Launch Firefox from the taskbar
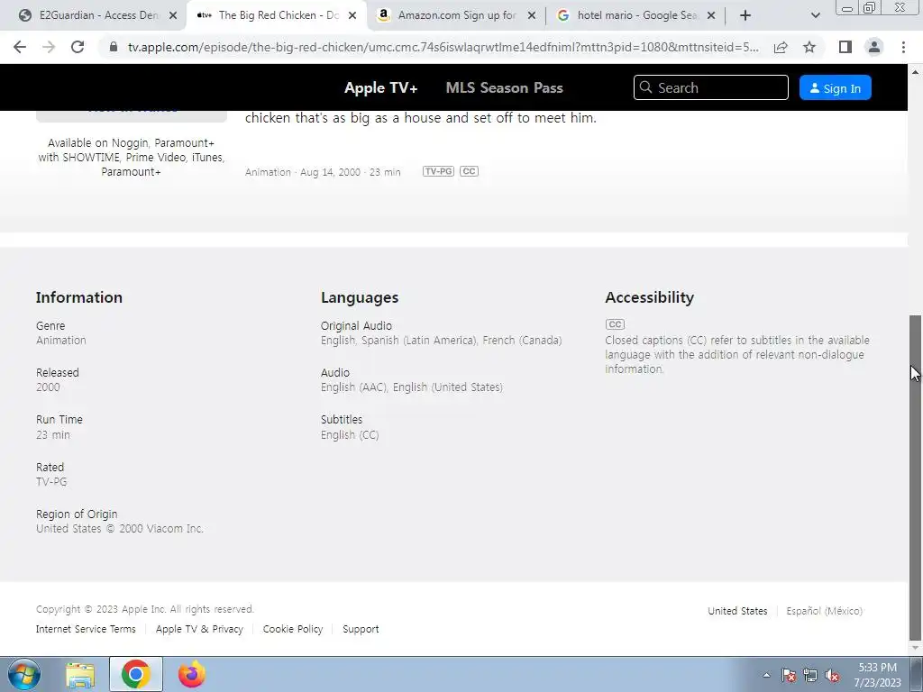This screenshot has height=692, width=923. [x=192, y=674]
